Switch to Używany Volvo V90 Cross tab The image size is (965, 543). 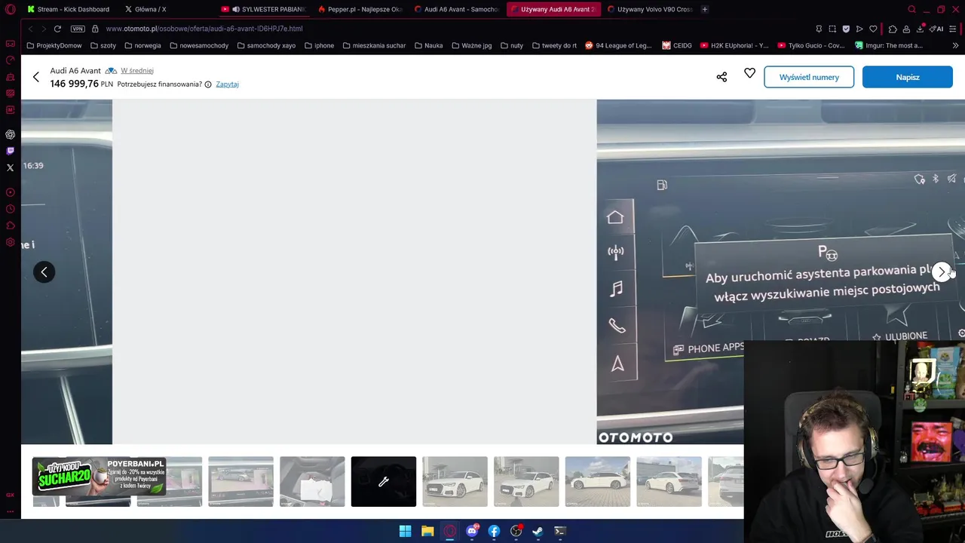tap(650, 9)
